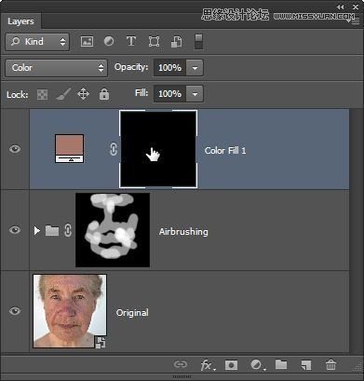
Task: Lock transparent pixels checkerboard icon
Action: 43,94
